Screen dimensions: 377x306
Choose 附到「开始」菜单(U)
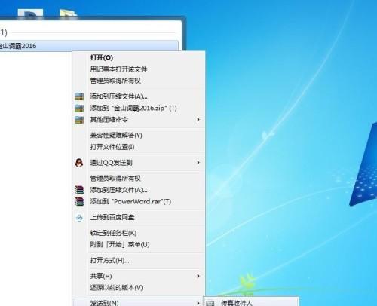(120, 245)
